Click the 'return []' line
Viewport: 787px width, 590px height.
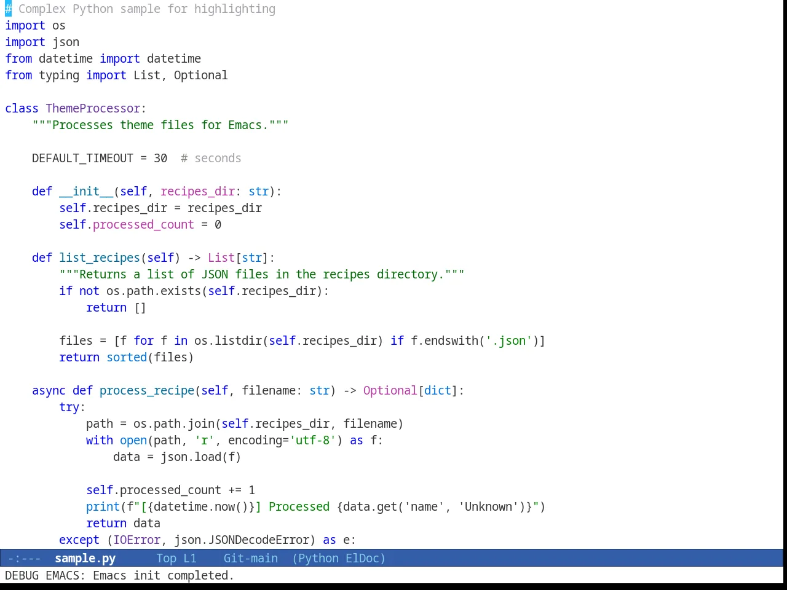click(116, 308)
